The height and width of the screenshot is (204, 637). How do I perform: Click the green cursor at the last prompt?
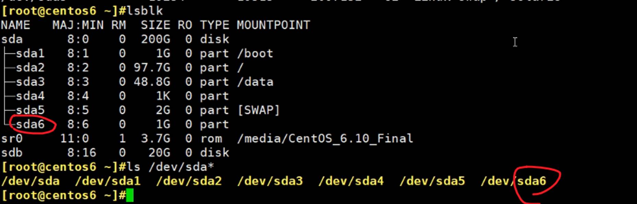[130, 195]
